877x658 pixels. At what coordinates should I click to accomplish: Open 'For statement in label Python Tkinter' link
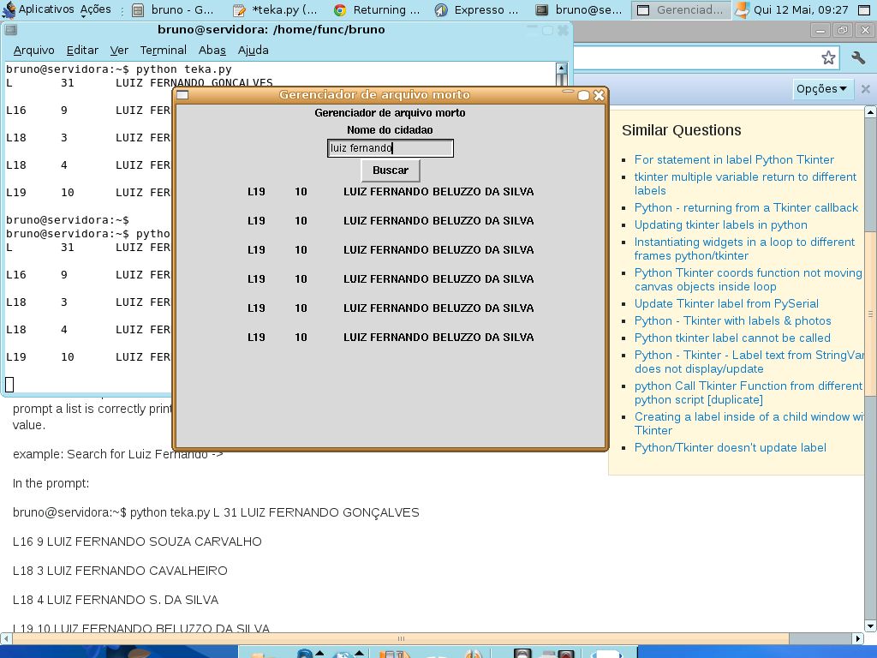[734, 159]
